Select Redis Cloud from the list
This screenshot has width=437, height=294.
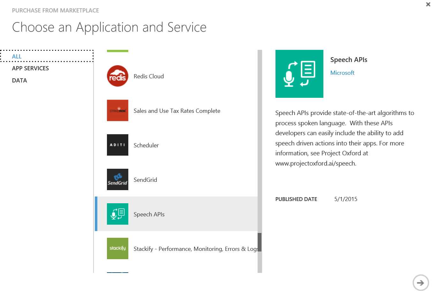click(176, 76)
